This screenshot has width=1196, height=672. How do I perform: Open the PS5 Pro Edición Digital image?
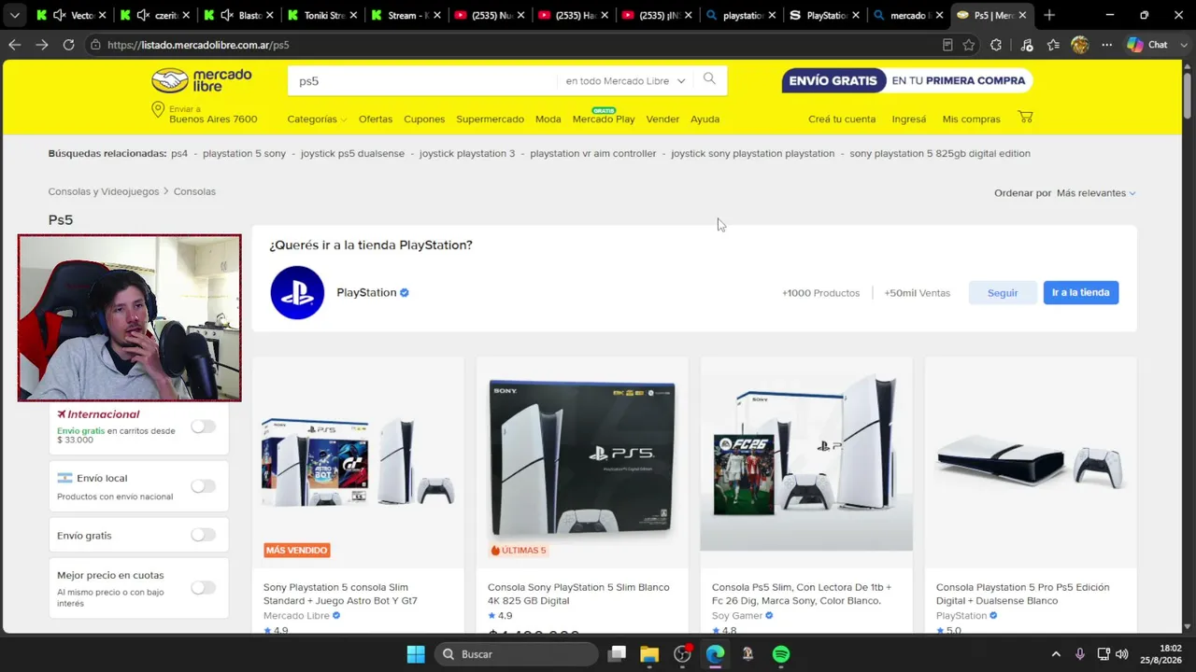pyautogui.click(x=1031, y=463)
